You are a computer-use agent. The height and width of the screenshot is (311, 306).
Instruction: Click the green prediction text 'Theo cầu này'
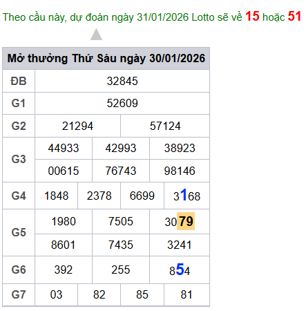click(x=35, y=17)
